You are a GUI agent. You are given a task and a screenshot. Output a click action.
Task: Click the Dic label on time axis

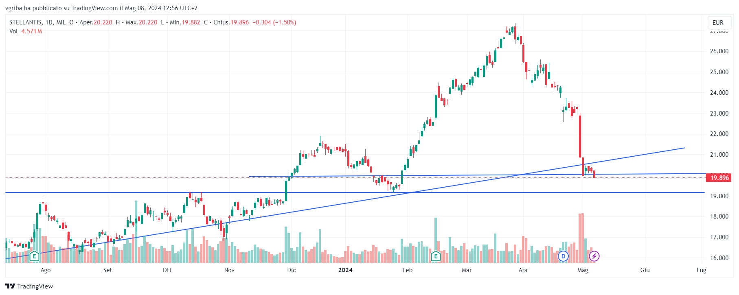pos(292,270)
